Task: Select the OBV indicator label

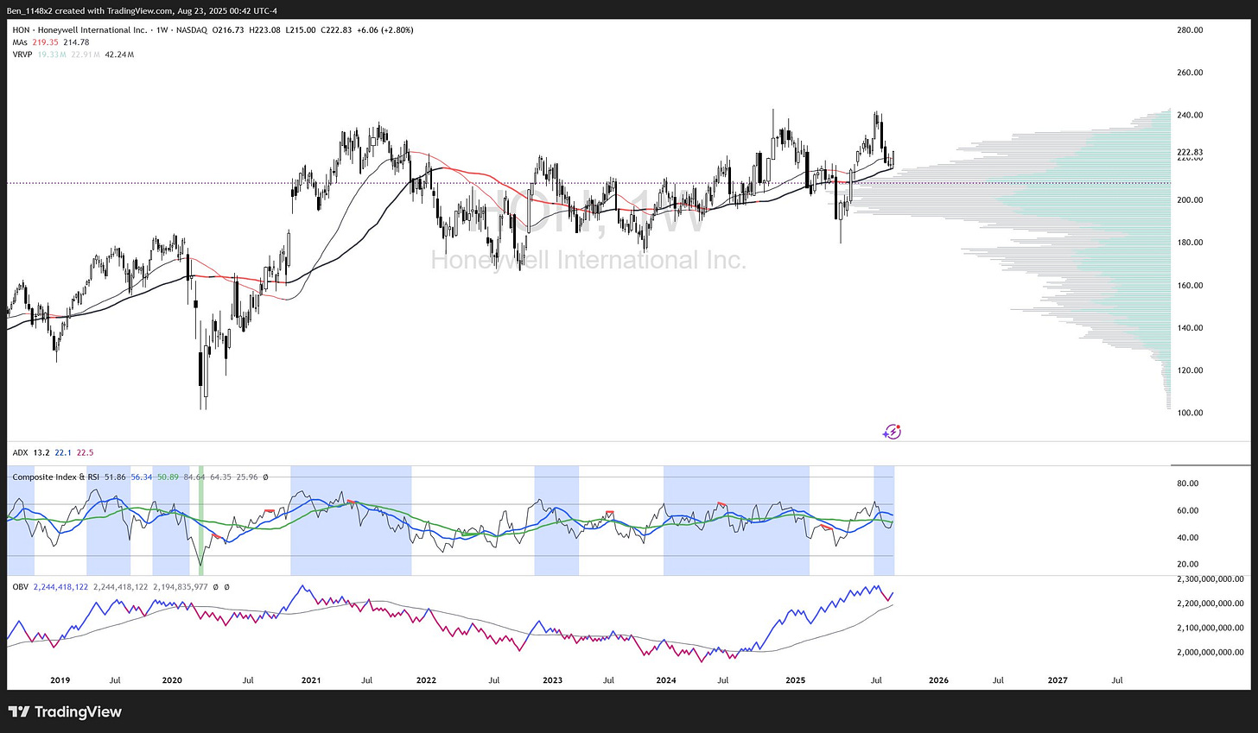Action: pos(21,587)
